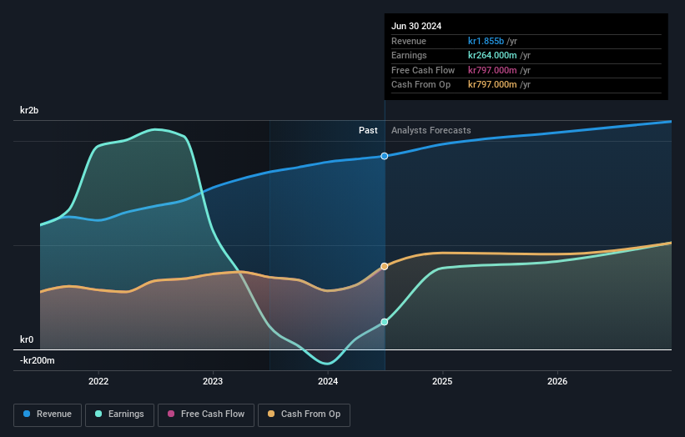Select the Revenue data point marker on chart
The height and width of the screenshot is (437, 685).
pos(385,156)
